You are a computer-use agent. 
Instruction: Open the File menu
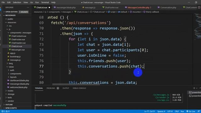coord(3,3)
